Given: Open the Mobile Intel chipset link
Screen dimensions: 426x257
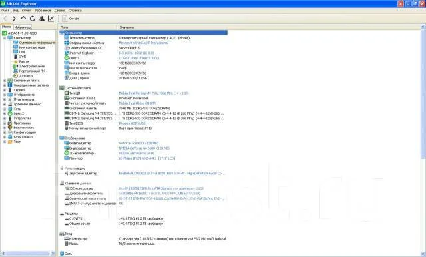Looking at the screenshot, I should click(138, 103).
